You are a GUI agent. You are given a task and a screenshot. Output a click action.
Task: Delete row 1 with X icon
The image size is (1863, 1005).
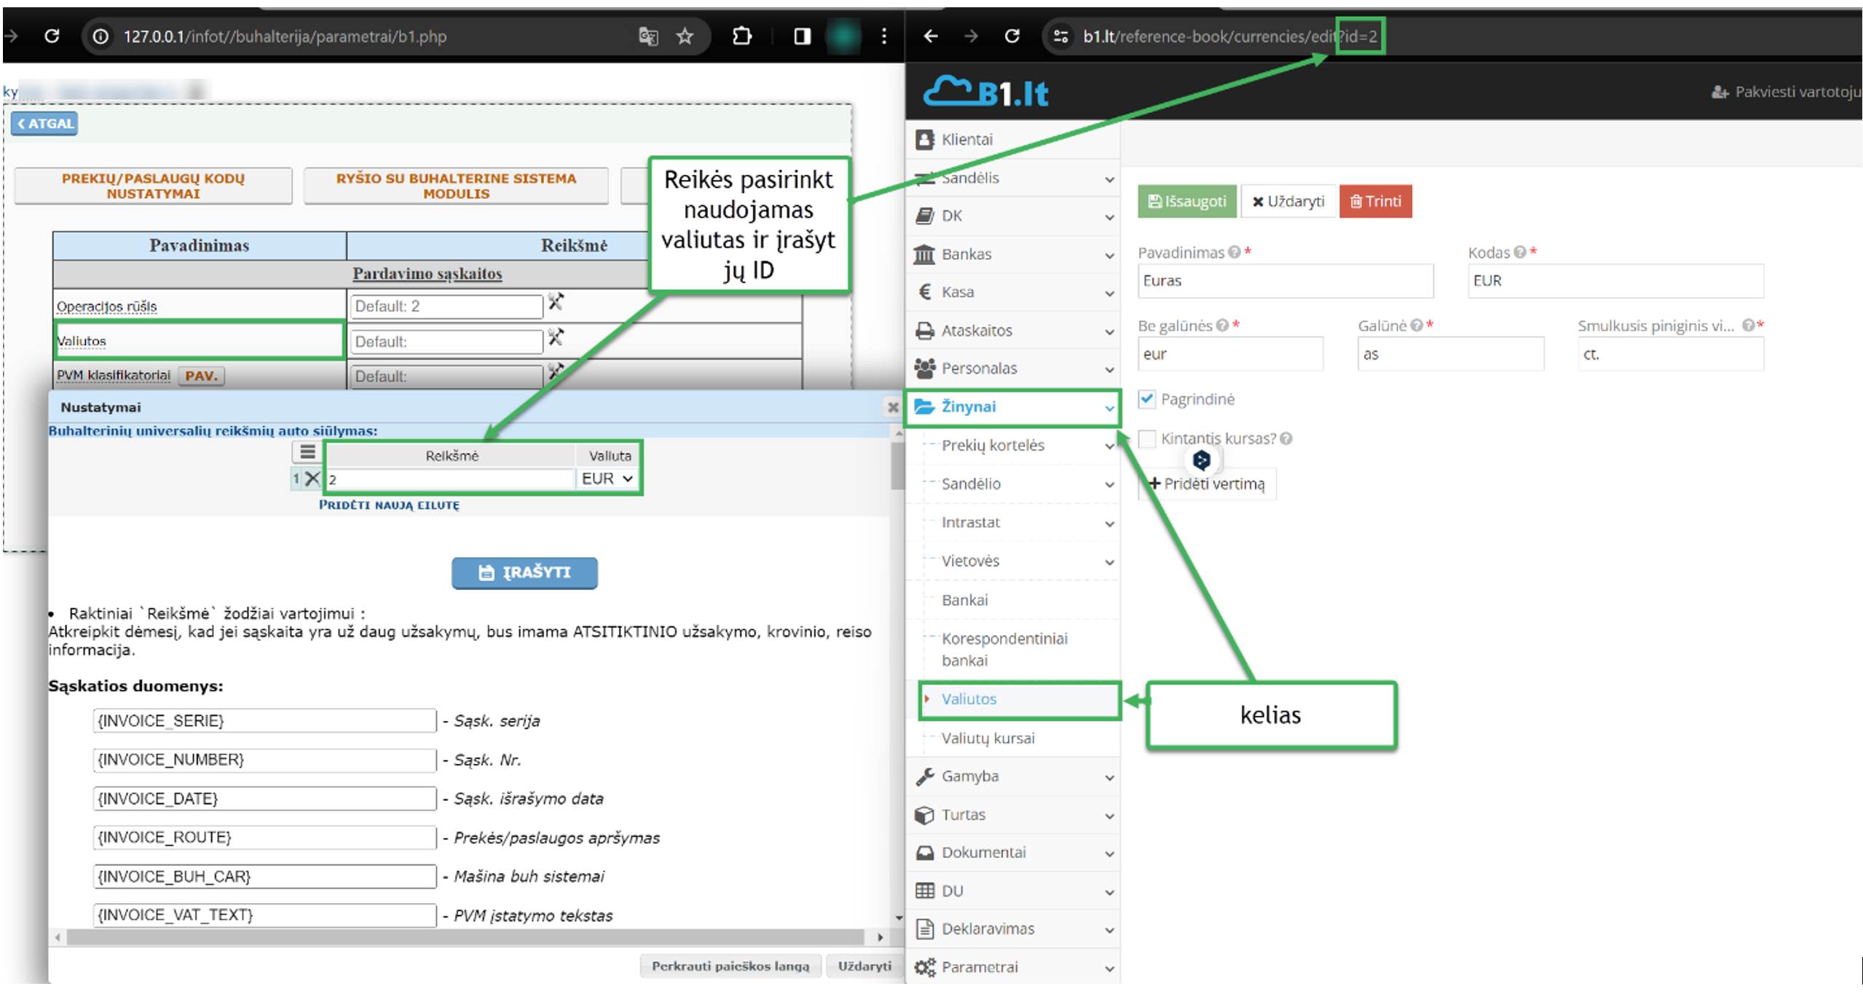(312, 478)
